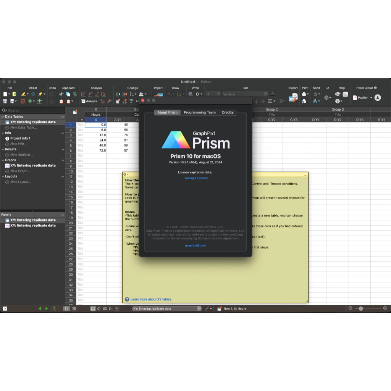Click the magic wand icon in Analysis
391x391 pixels.
[110, 101]
